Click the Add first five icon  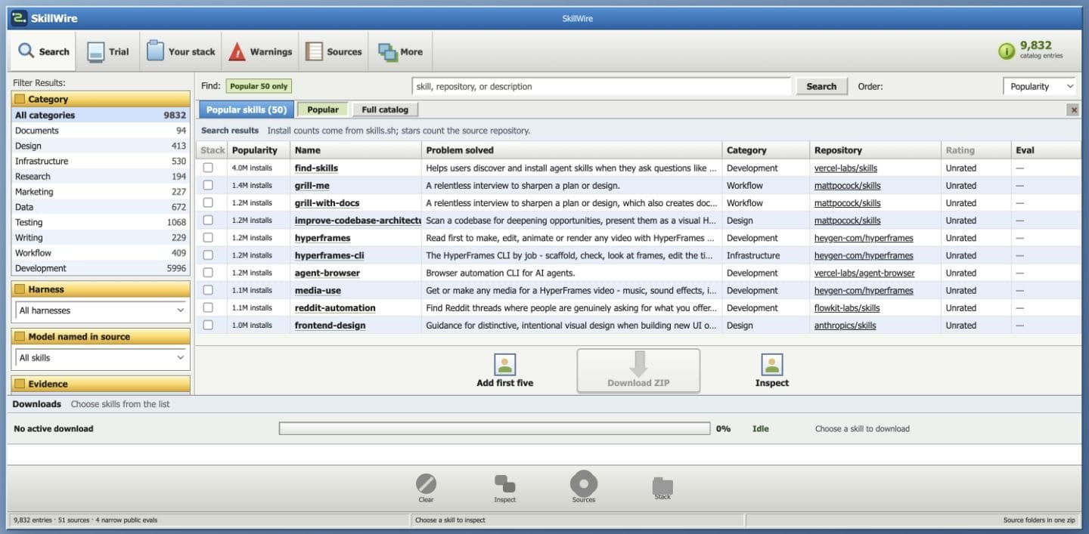[504, 365]
